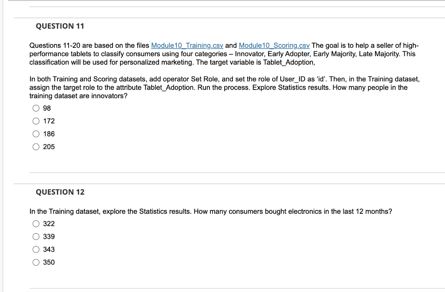The image size is (445, 292).
Task: Click the paragraph beginning 'In both Training and Scoring'
Action: tap(224, 87)
